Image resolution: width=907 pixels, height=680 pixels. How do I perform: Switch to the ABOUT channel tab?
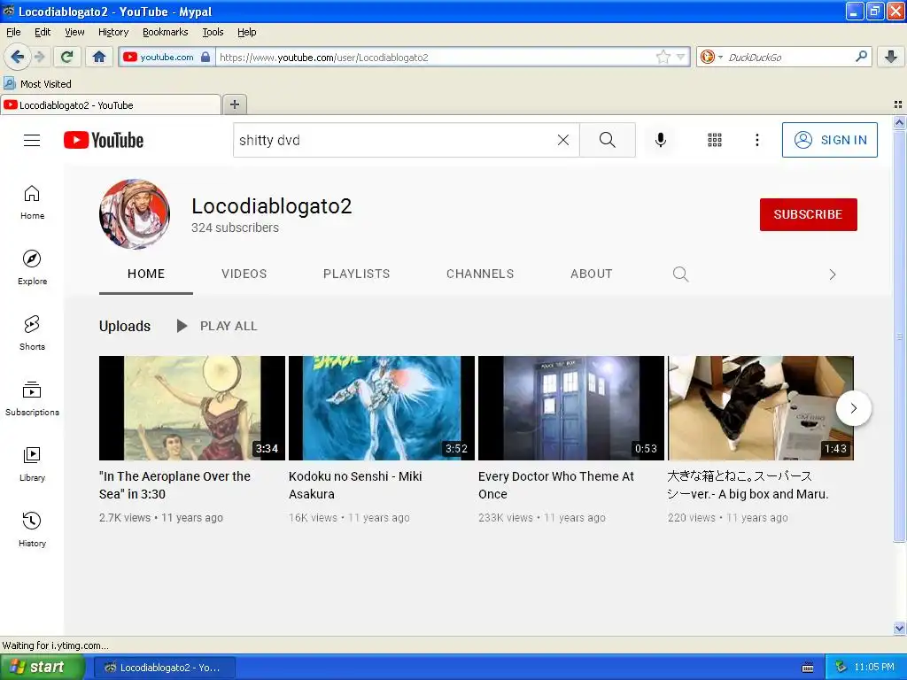(x=591, y=274)
